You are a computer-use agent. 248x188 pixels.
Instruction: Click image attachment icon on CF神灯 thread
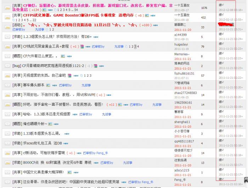[x=44, y=10]
